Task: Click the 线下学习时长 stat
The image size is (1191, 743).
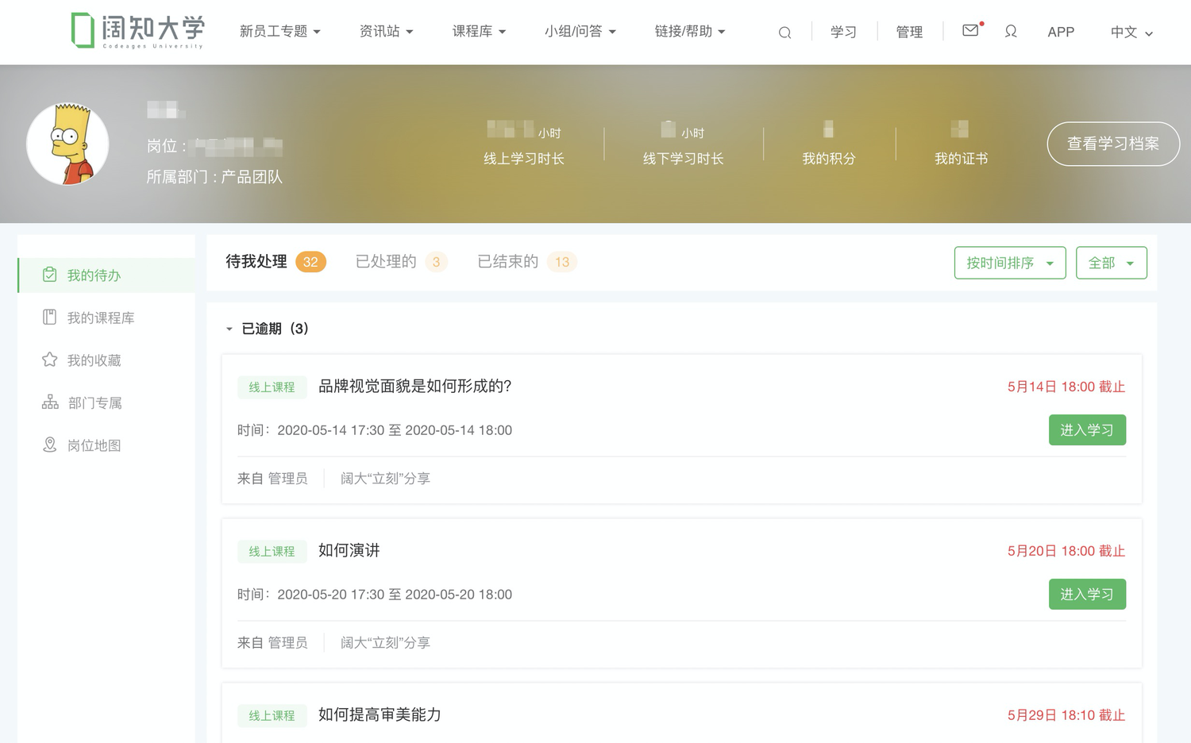Action: (683, 143)
